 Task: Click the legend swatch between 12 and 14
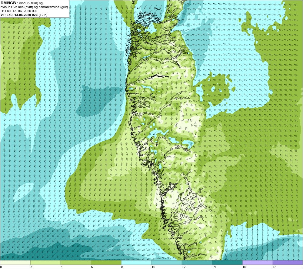pyautogui.click(x=197, y=262)
